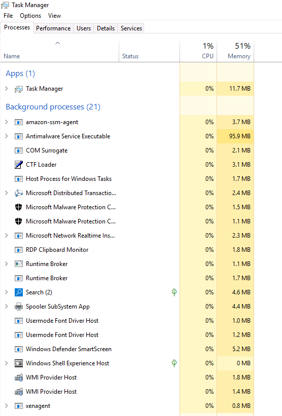Switch to the Details tab
This screenshot has width=282, height=416.
(x=105, y=28)
